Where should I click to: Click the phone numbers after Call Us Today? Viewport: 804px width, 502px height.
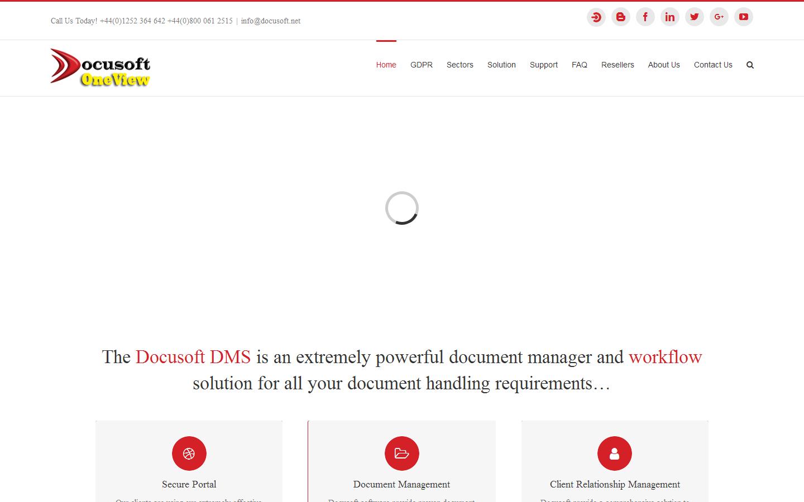coord(166,21)
